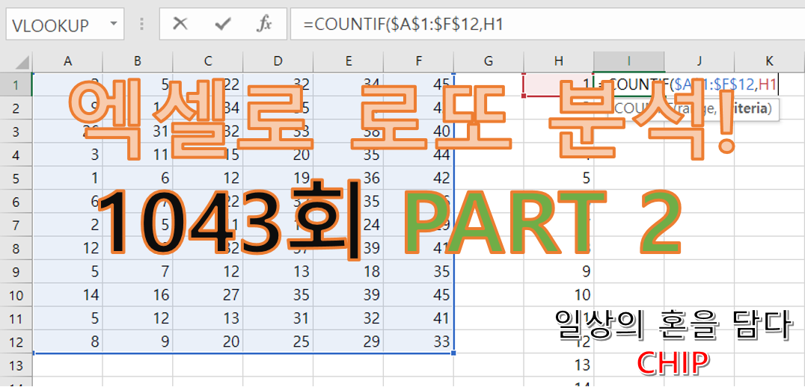Select row 5 header
This screenshot has width=805, height=387.
point(16,178)
